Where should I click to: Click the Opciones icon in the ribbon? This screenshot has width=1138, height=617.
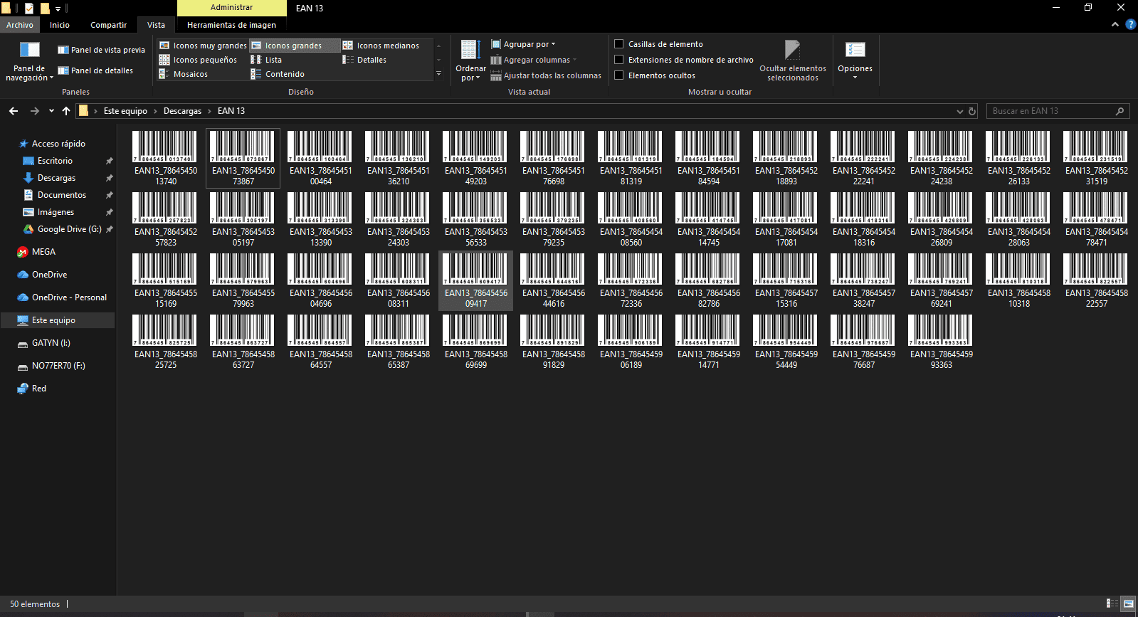click(x=855, y=50)
